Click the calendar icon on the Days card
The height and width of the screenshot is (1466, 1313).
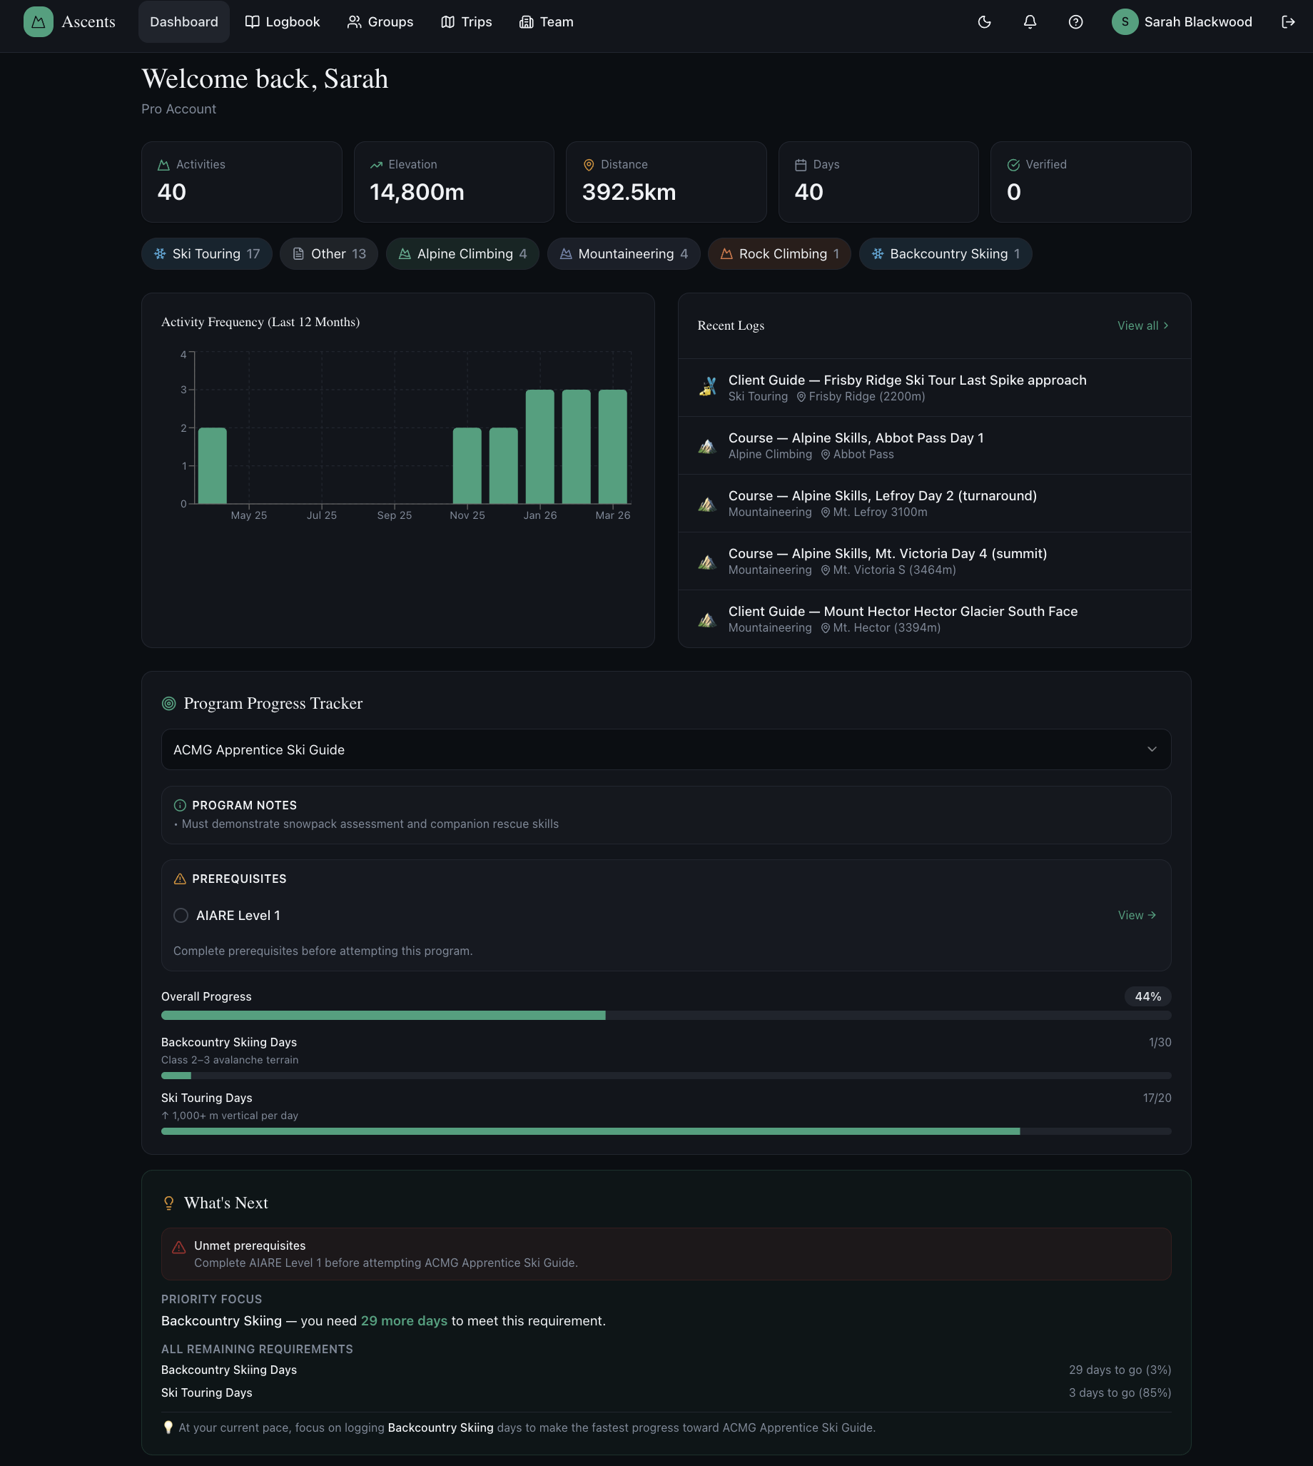pyautogui.click(x=801, y=164)
